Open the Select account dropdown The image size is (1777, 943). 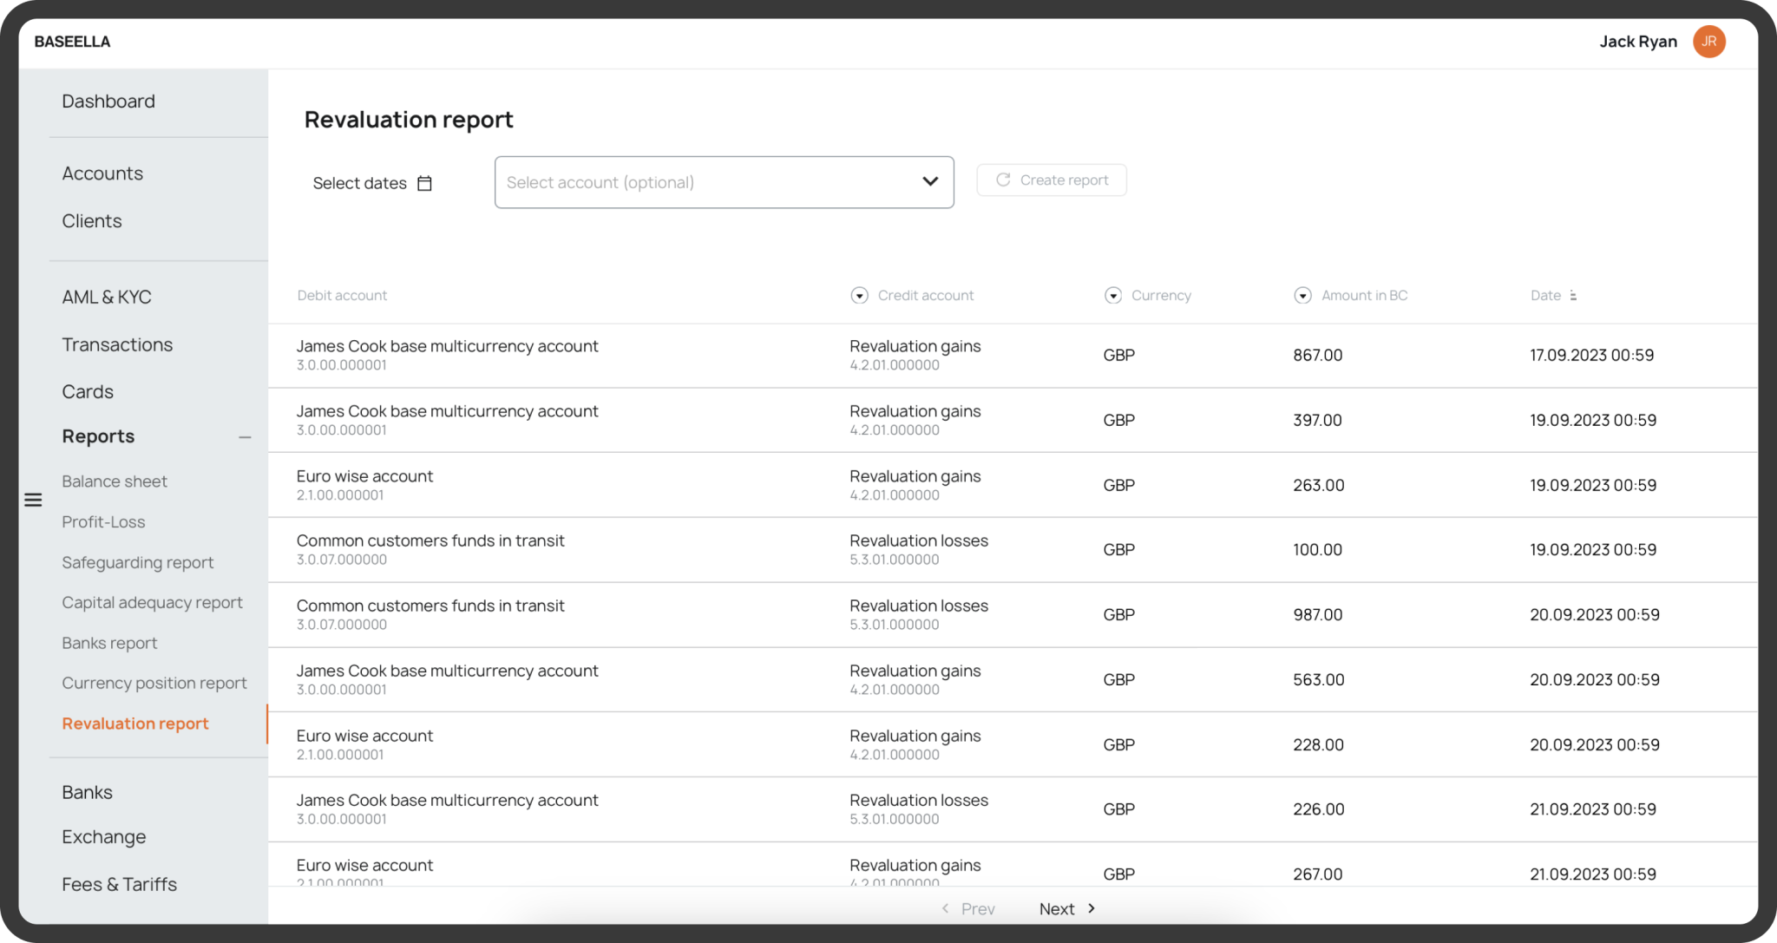(x=929, y=182)
